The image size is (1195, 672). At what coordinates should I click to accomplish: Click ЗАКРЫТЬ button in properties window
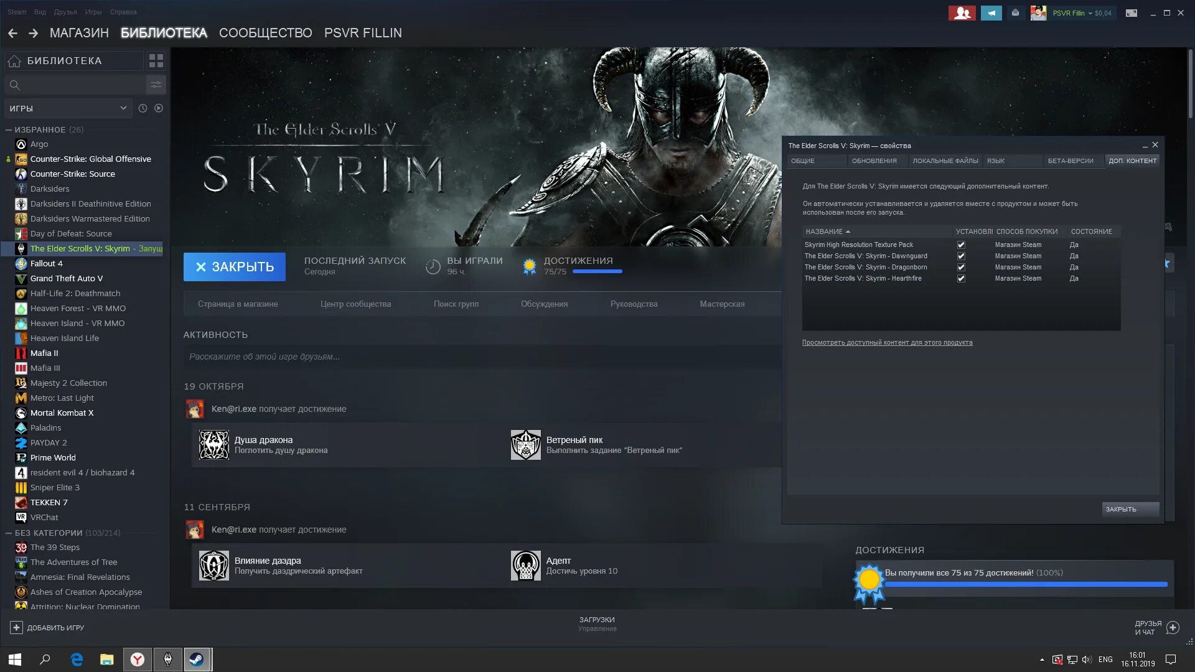click(x=1130, y=510)
